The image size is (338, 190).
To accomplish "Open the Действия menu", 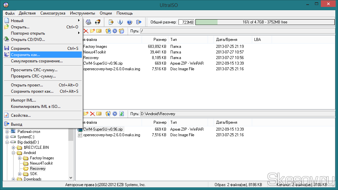I will (x=27, y=13).
